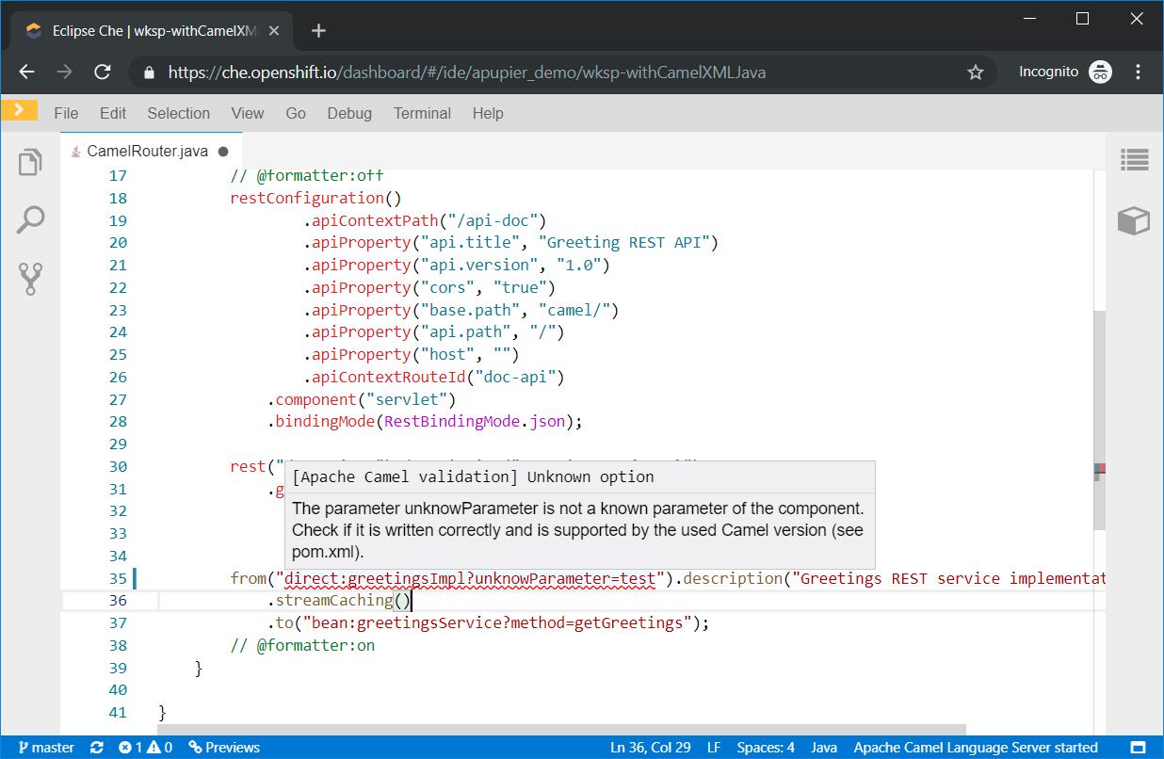
Task: Open the Terminal menu
Action: coord(422,113)
